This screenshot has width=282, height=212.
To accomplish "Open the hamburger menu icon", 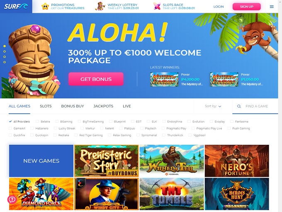I will (272, 7).
